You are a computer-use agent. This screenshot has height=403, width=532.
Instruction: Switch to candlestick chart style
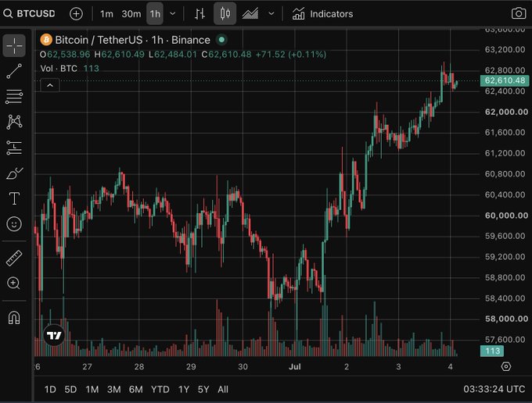pos(225,14)
